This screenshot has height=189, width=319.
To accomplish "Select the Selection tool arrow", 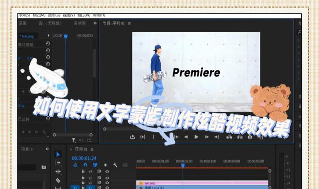I will tap(58, 154).
